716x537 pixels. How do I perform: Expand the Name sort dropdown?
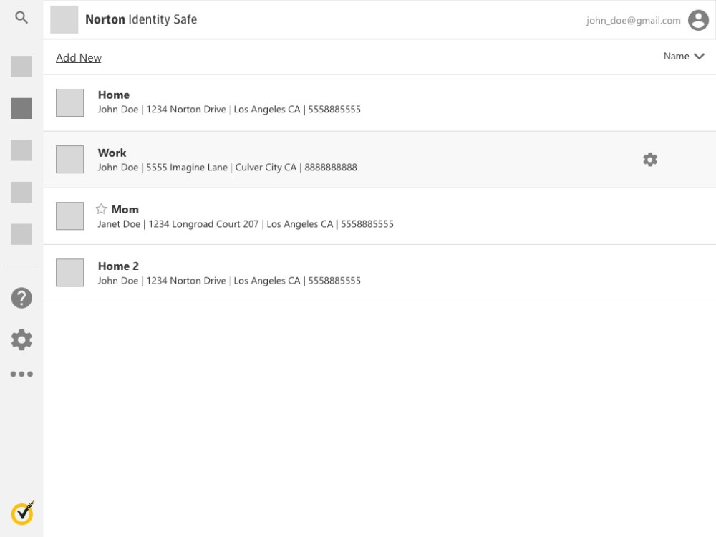676,57
